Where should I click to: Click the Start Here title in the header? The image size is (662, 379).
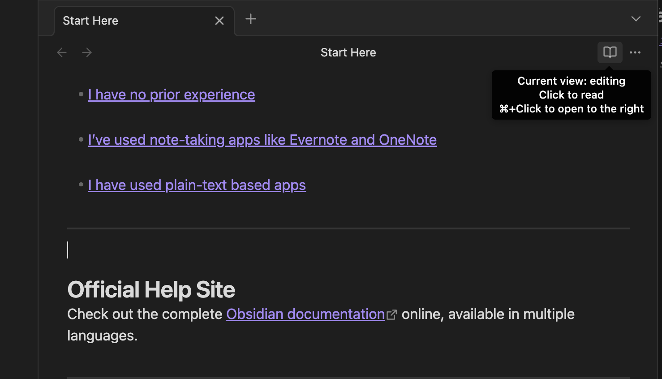(x=348, y=52)
